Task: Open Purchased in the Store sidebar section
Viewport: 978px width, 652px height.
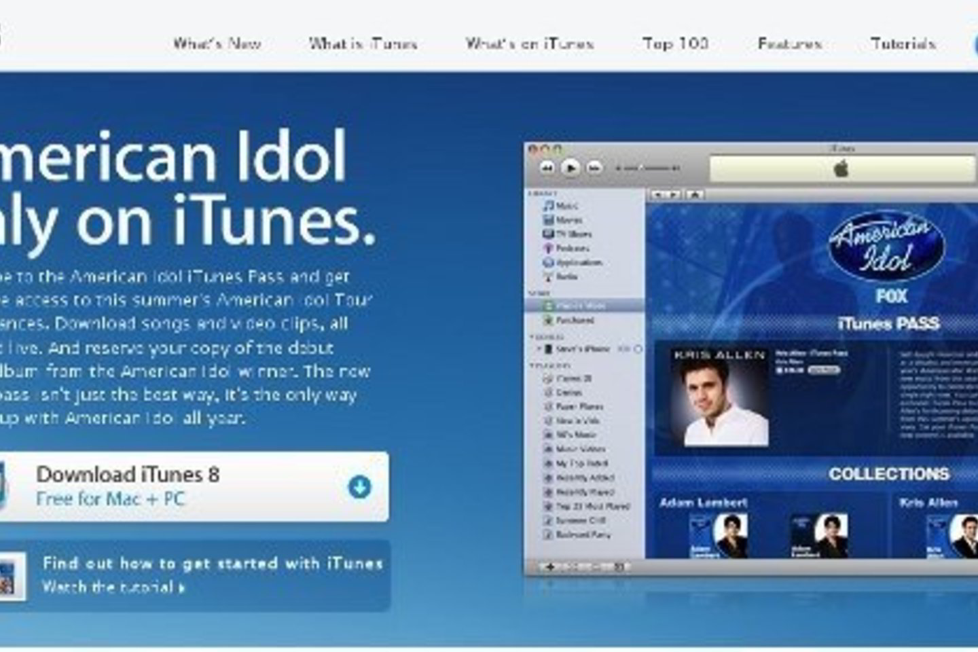Action: click(569, 320)
